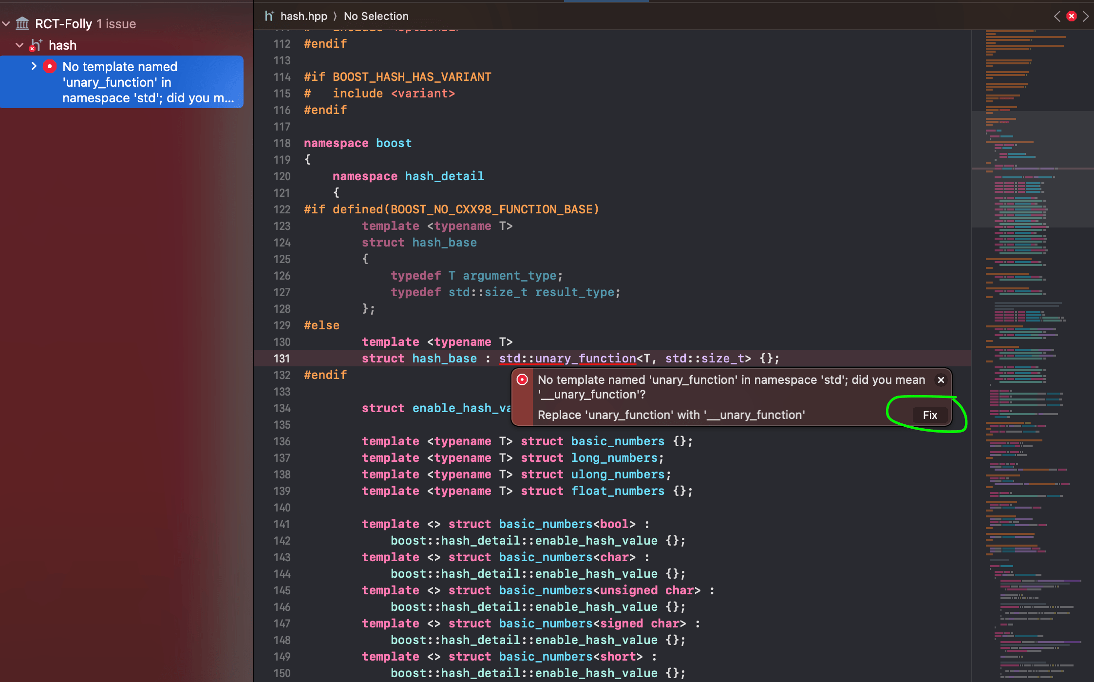Go to next issue arrow
Screen dimensions: 1094x682
tap(1086, 16)
